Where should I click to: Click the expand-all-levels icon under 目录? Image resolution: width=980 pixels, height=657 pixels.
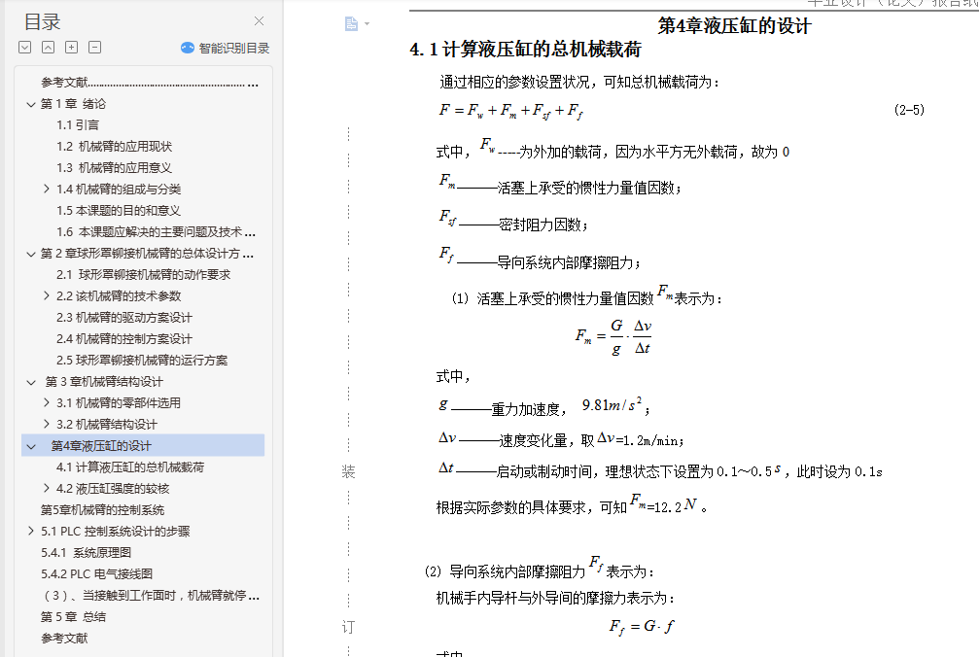coord(25,48)
